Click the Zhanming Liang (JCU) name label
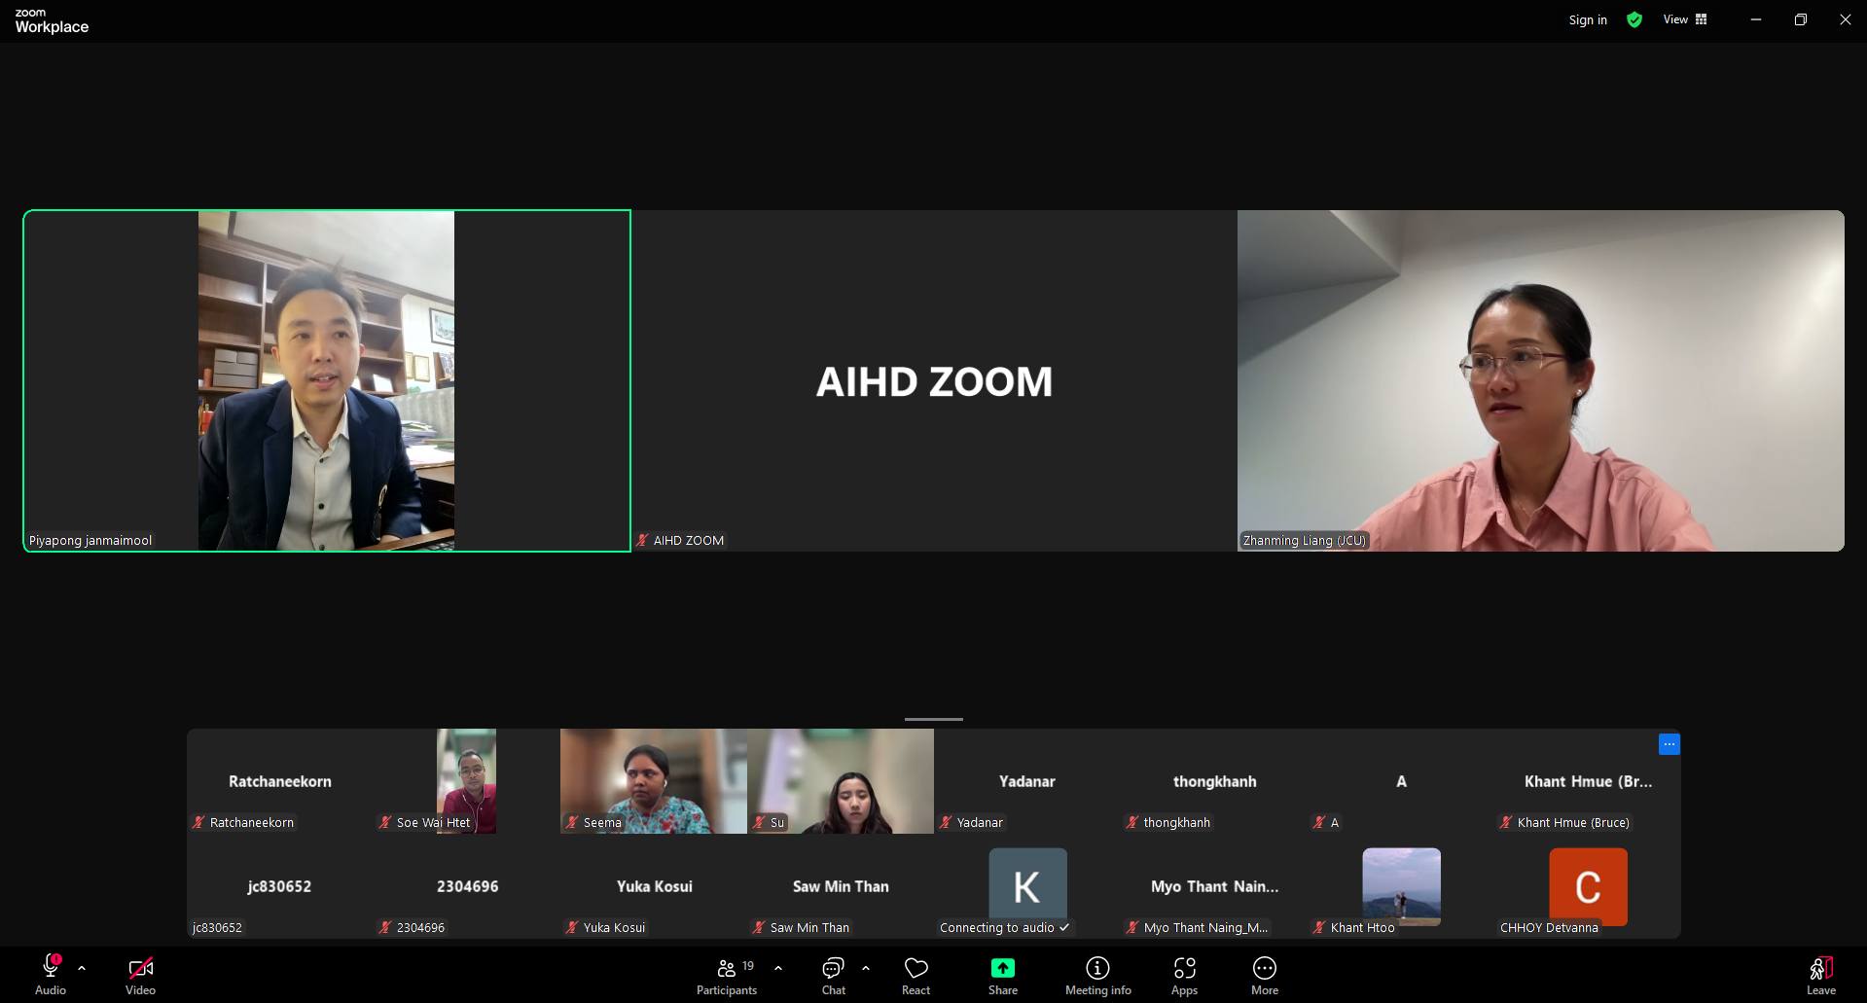Screen dimensions: 1867x1003 click(x=1305, y=540)
